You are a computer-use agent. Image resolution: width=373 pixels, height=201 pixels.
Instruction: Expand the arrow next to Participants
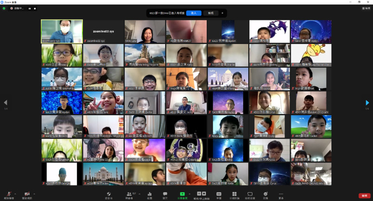click(139, 194)
